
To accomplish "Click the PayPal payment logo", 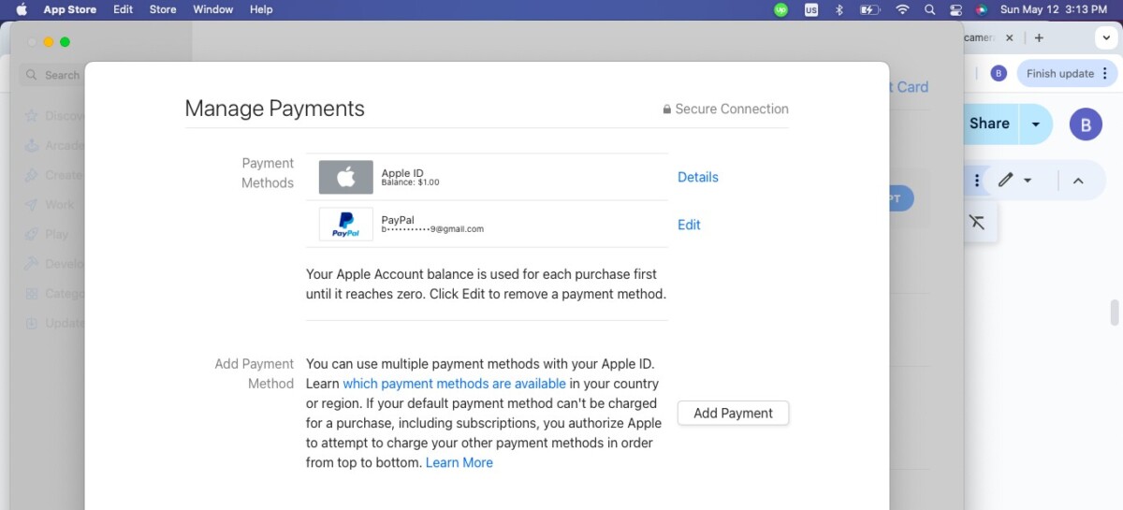I will coord(345,225).
